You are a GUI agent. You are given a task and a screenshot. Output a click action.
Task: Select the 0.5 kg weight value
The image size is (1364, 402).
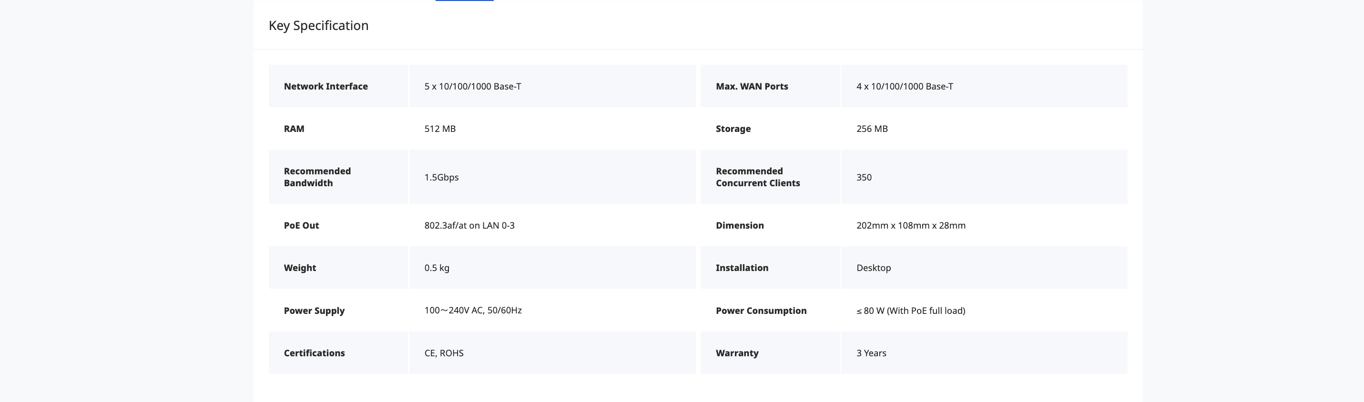pyautogui.click(x=436, y=268)
